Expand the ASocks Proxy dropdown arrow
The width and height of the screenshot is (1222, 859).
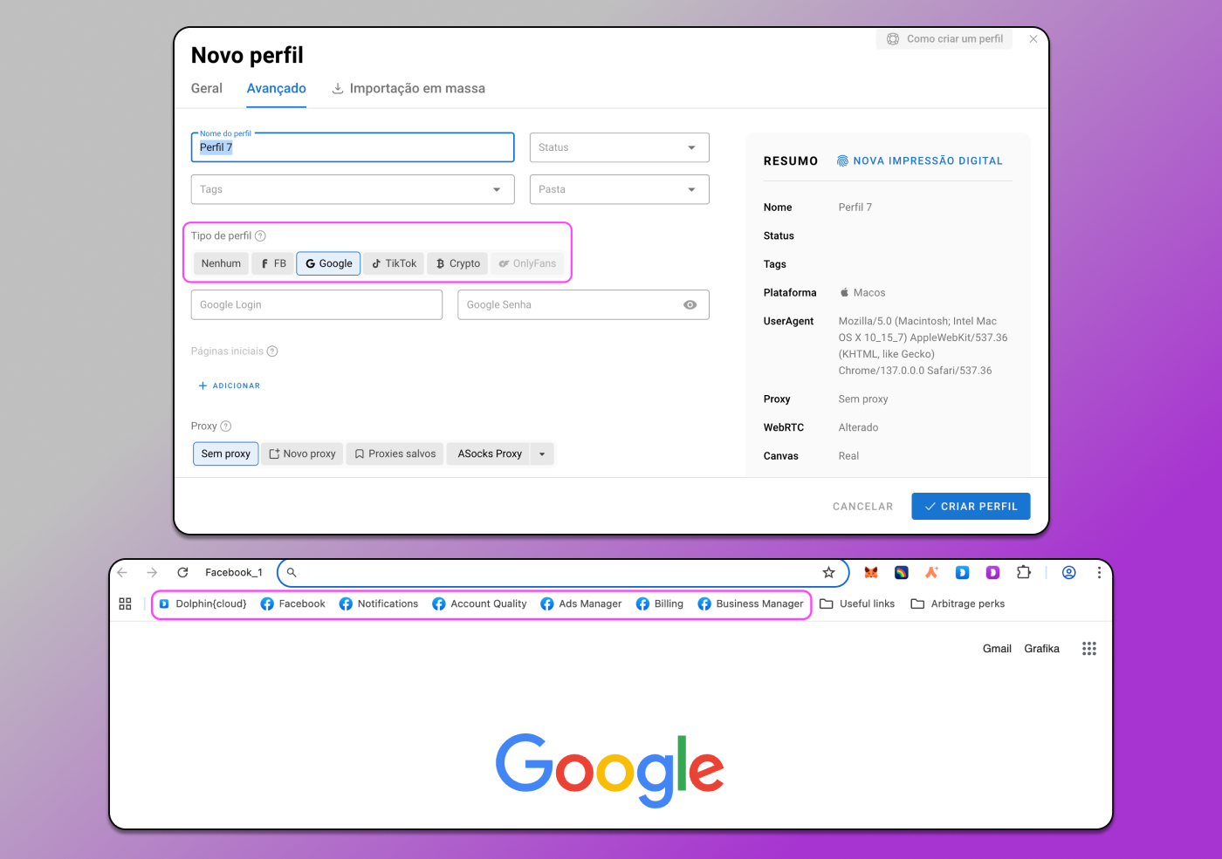point(542,453)
